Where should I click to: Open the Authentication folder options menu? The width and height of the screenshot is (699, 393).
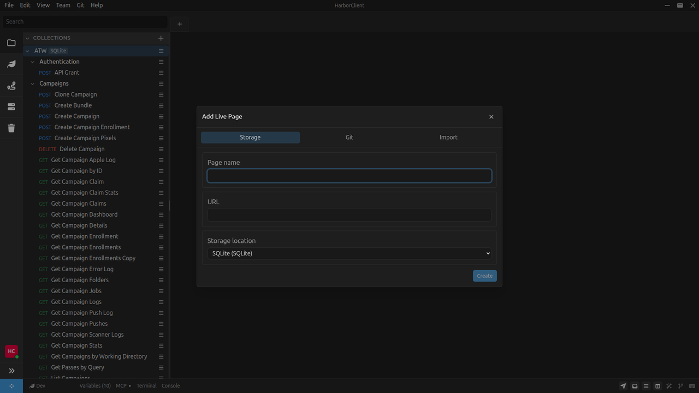click(x=161, y=62)
